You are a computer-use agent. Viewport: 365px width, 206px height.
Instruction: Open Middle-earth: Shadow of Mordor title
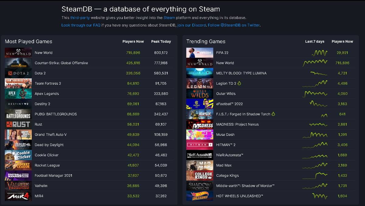click(245, 186)
